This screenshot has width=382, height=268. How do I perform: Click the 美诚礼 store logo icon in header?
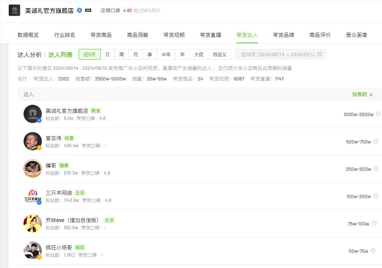14,11
